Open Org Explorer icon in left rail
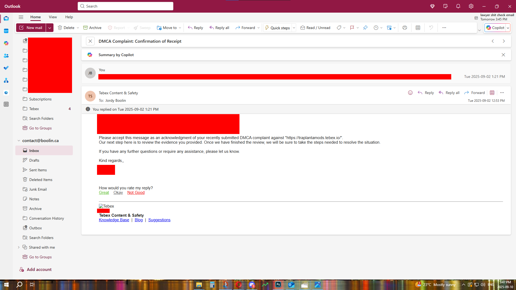The image size is (516, 290). [x=6, y=80]
